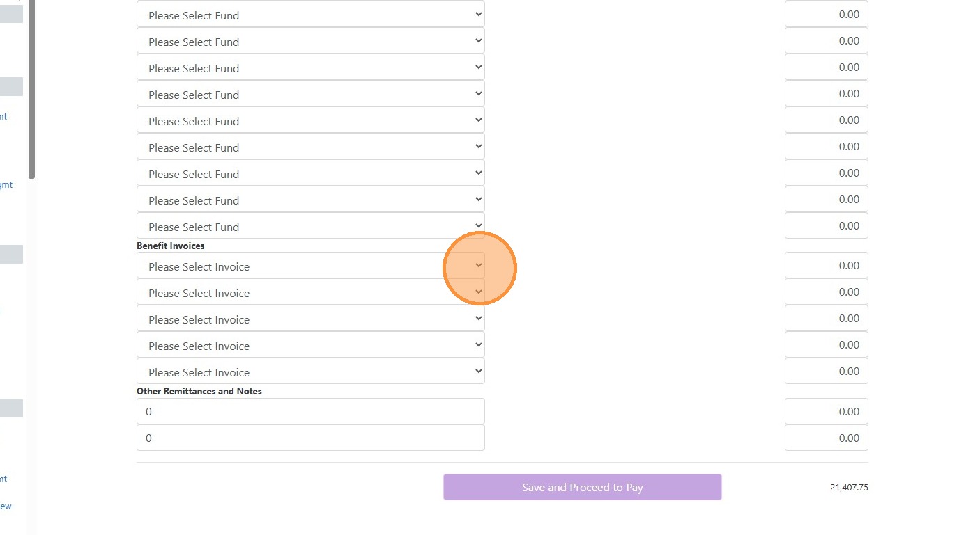Open the topmost Please Select Fund dropdown

tap(310, 15)
